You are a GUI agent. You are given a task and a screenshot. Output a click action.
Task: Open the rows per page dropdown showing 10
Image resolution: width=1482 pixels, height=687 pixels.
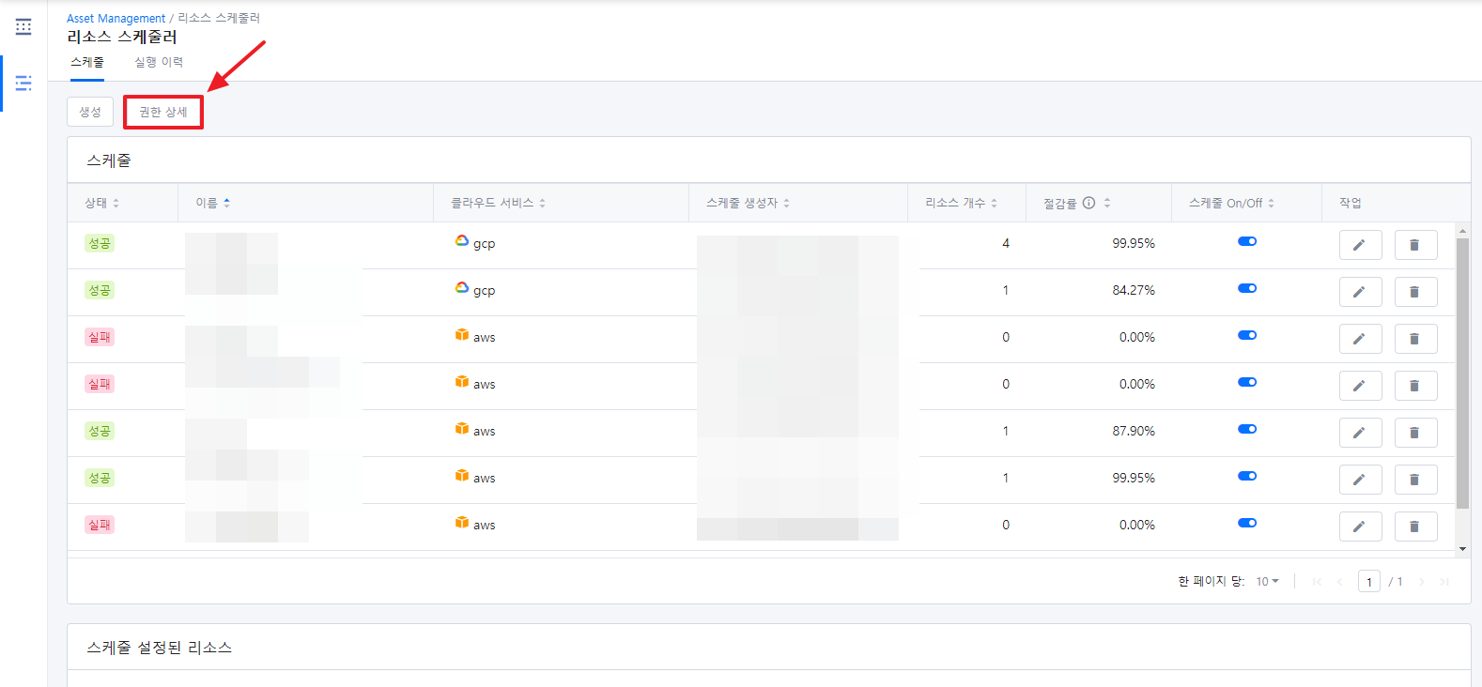[x=1267, y=582]
